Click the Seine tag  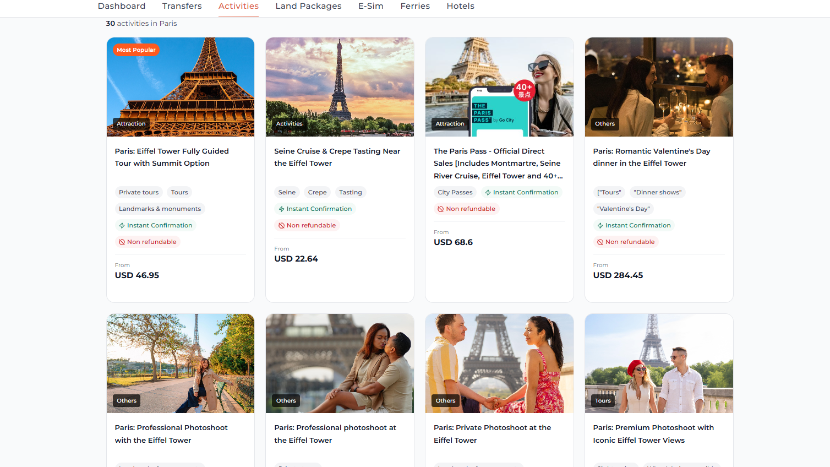[x=287, y=192]
